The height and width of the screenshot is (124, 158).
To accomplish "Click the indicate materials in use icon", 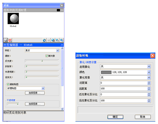I will pyautogui.click(x=53, y=40).
